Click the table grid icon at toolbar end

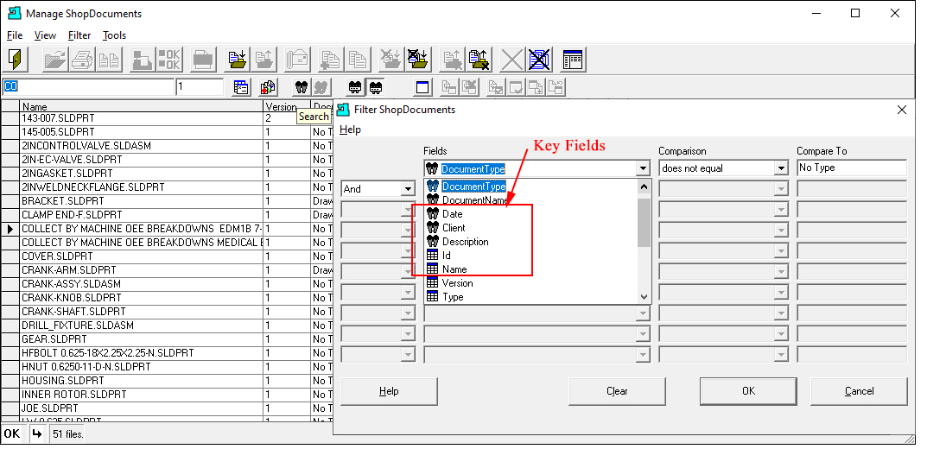click(572, 60)
